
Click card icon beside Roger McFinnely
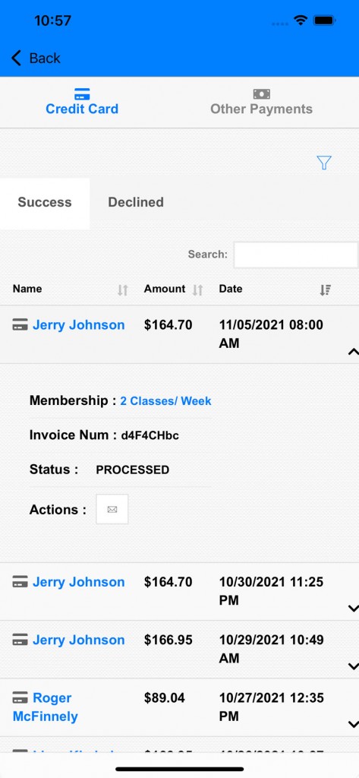[20, 698]
